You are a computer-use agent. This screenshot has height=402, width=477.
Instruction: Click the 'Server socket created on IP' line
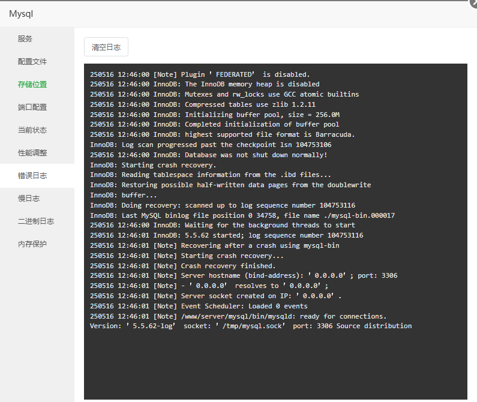pos(215,296)
